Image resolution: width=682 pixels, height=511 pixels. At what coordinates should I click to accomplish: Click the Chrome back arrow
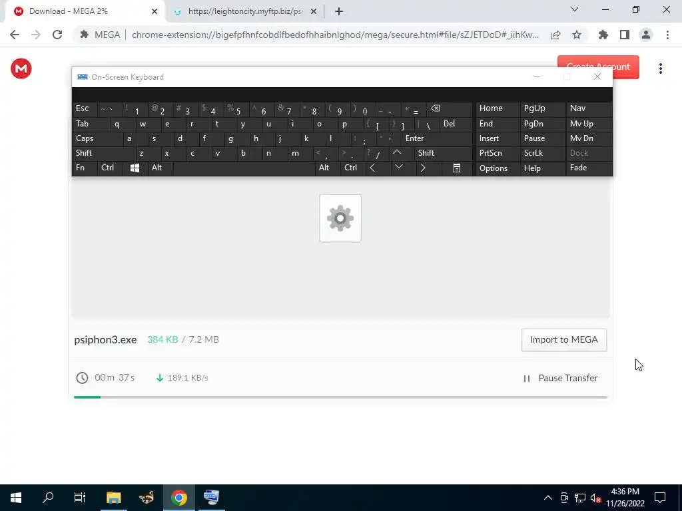coord(15,35)
